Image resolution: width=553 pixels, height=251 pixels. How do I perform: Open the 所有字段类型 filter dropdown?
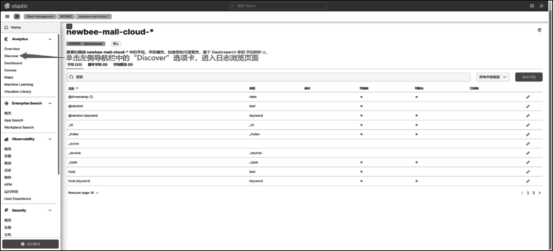pos(493,77)
